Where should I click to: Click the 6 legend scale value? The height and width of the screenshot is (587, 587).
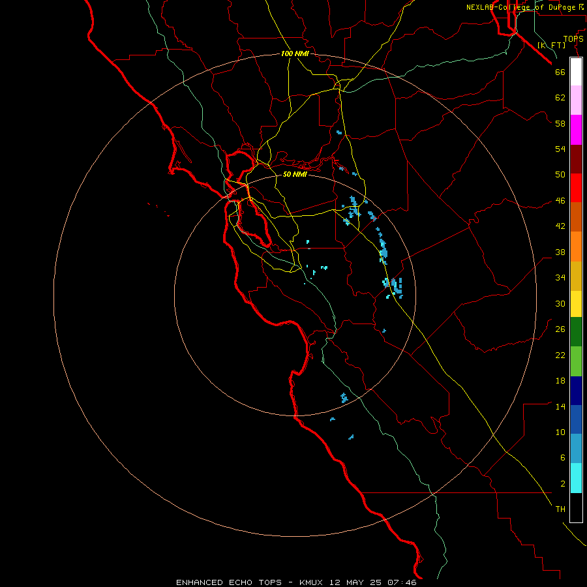coord(563,459)
